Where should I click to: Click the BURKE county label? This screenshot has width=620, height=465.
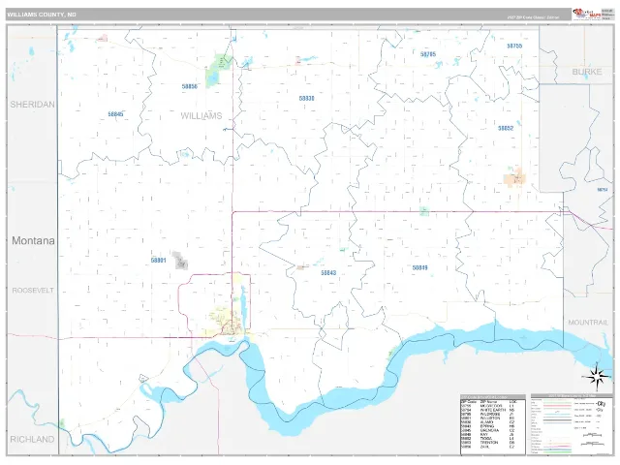point(587,72)
